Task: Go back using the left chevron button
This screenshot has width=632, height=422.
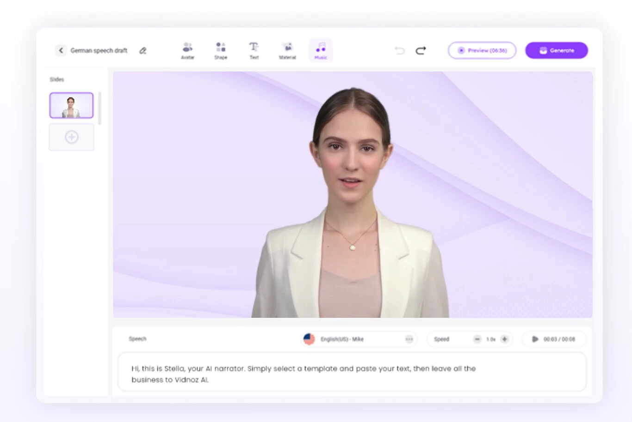Action: [x=61, y=50]
